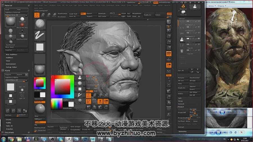Click DefaultZScript in title bar
Image resolution: width=253 pixels, height=142 pixels.
coord(165,3)
